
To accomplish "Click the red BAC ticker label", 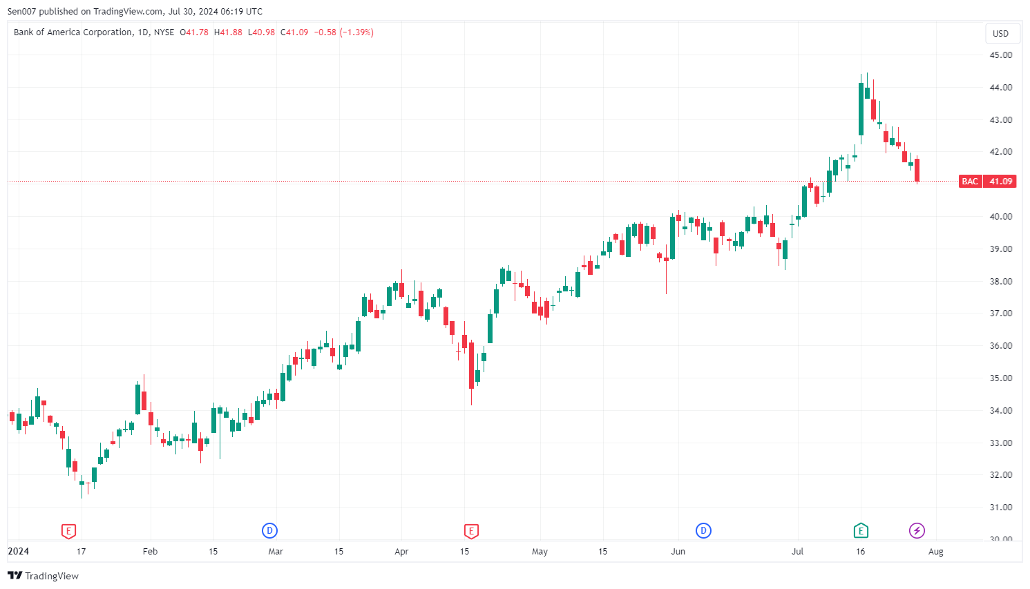I will pos(970,182).
